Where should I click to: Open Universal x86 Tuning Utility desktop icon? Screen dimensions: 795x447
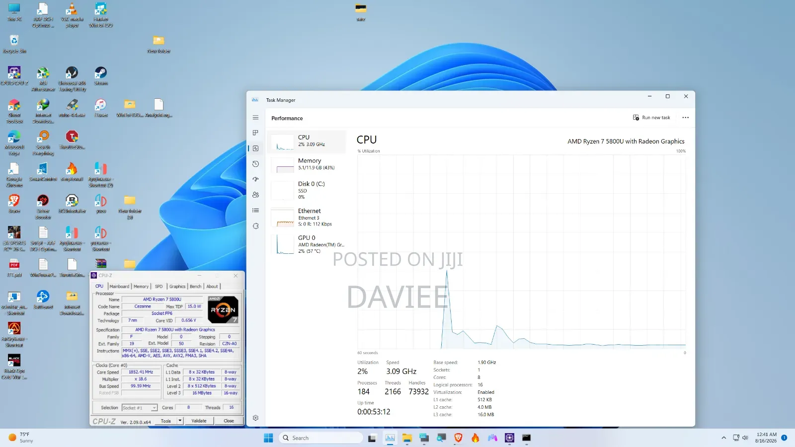[x=72, y=79]
